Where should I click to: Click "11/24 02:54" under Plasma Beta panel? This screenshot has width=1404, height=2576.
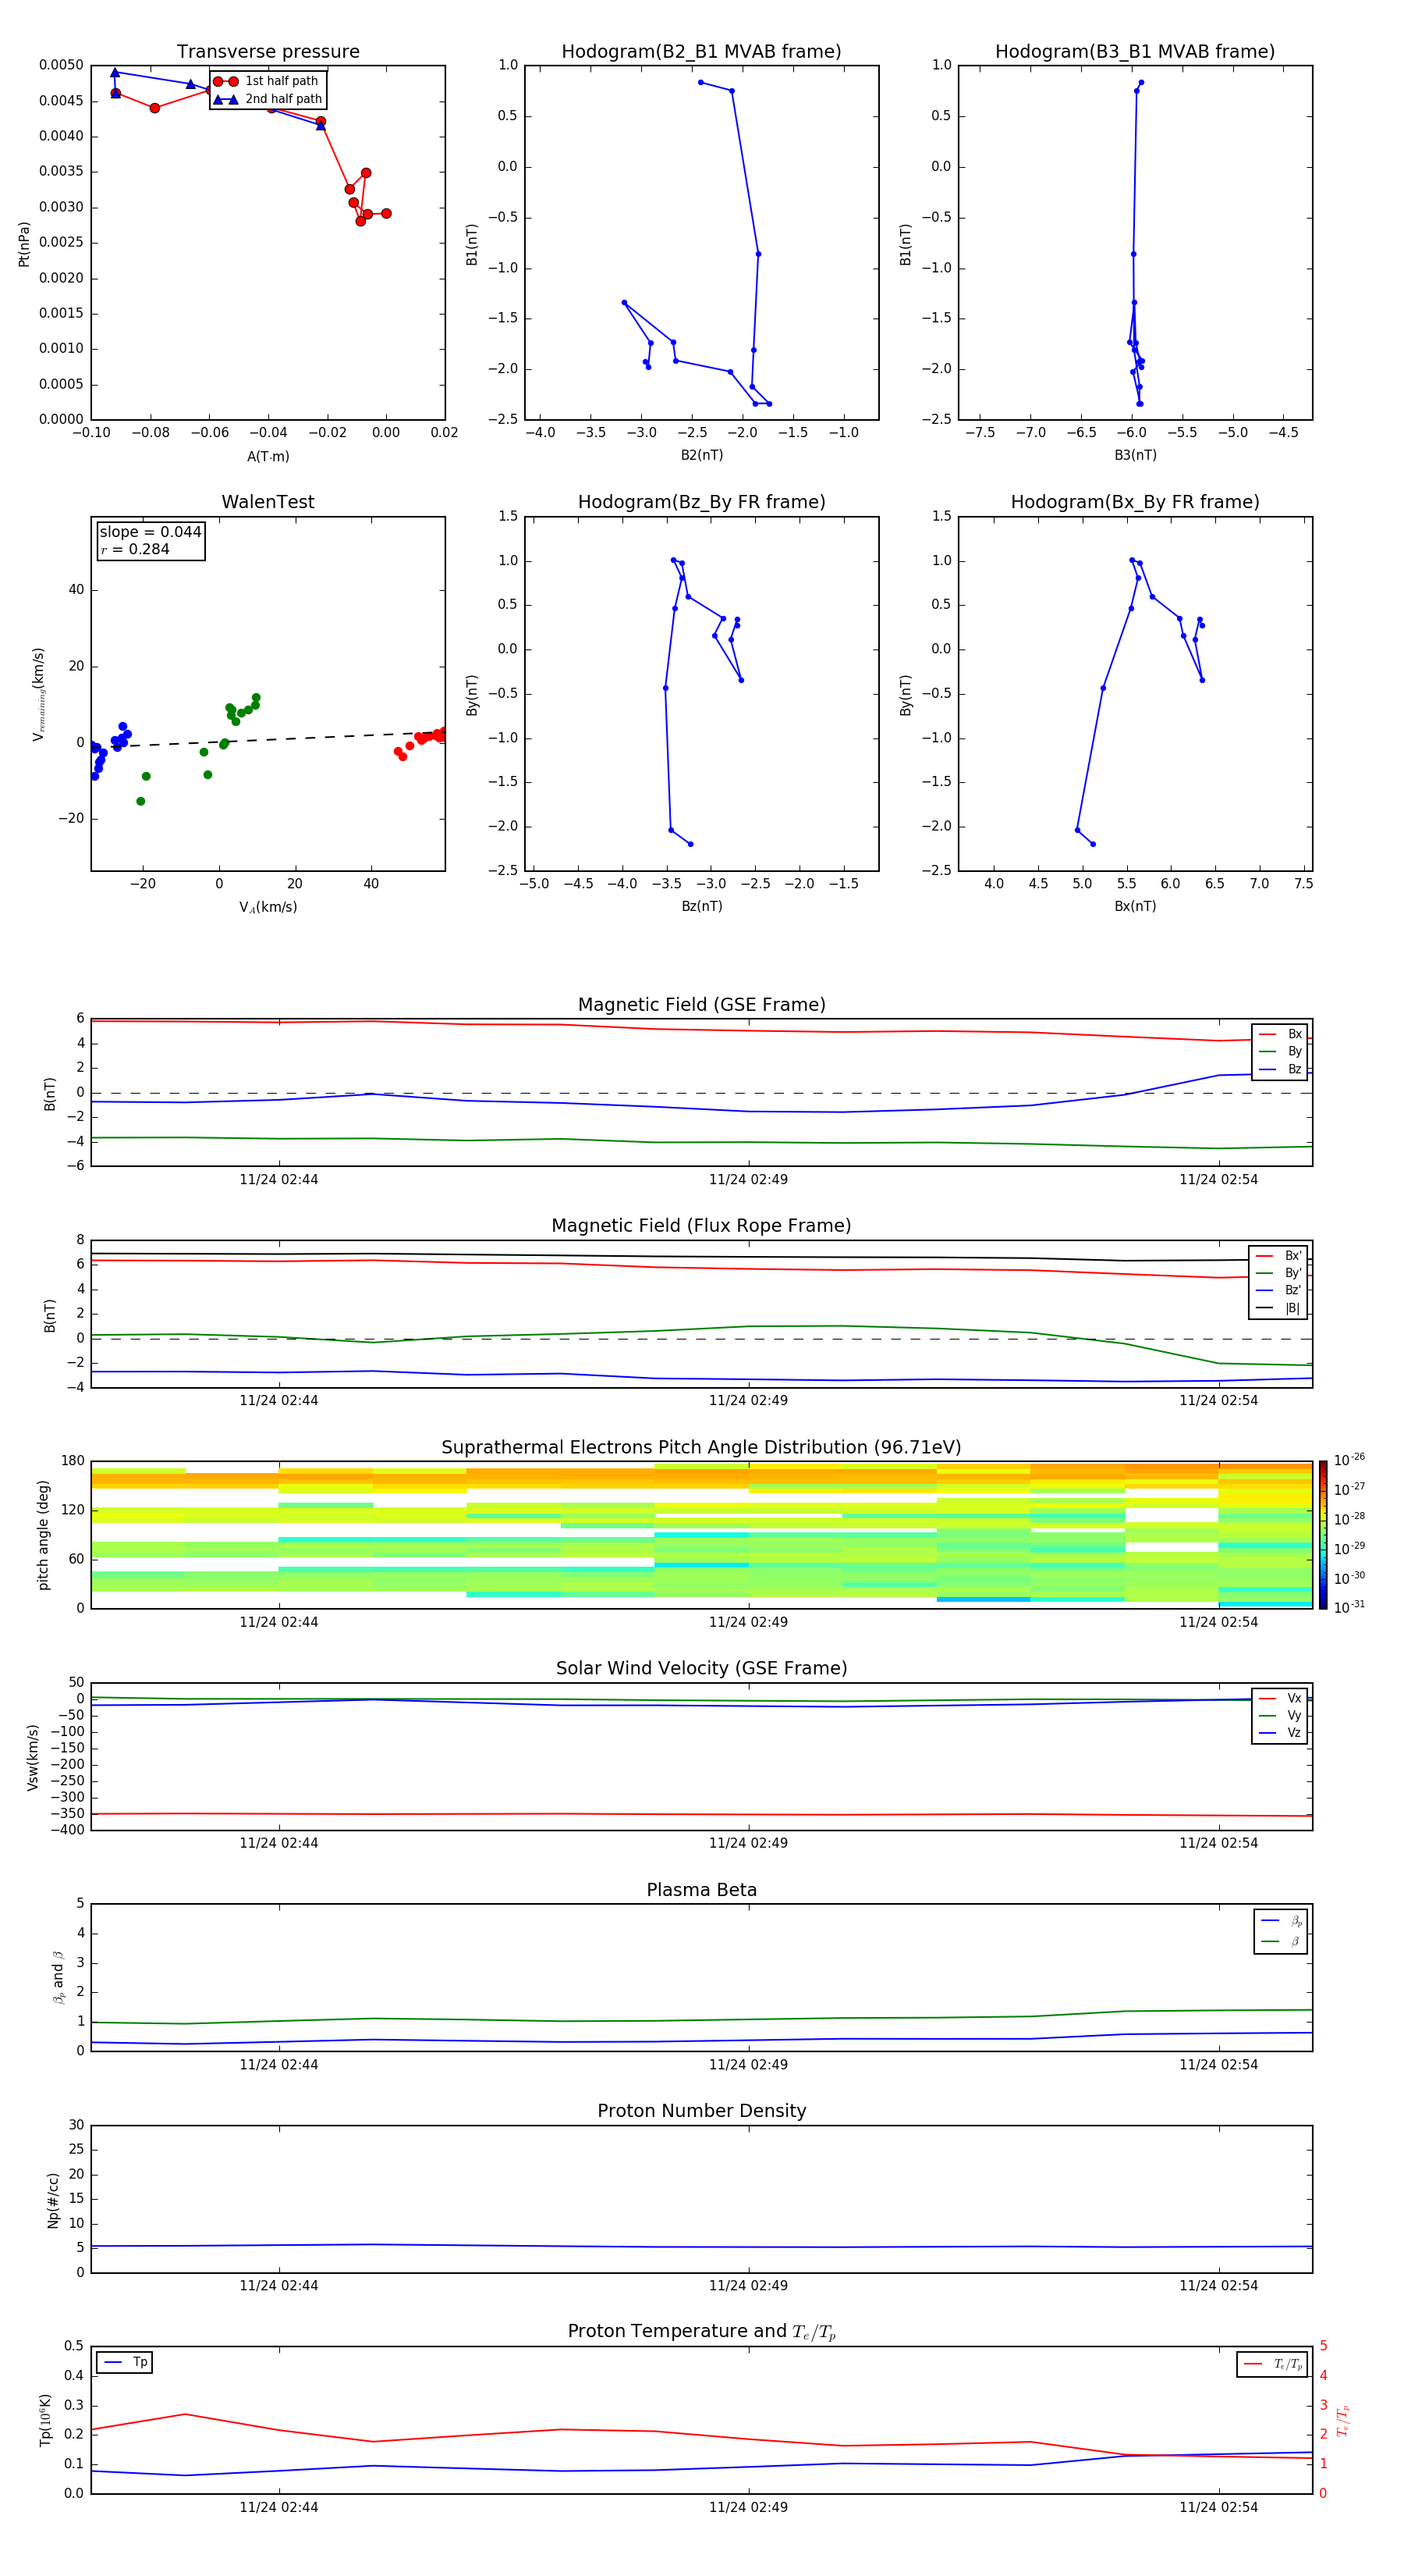[1218, 2065]
